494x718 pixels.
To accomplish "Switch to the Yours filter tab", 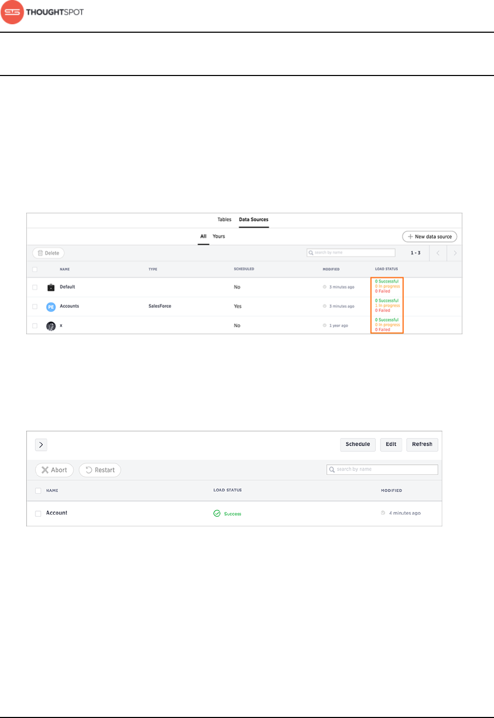I will point(218,237).
